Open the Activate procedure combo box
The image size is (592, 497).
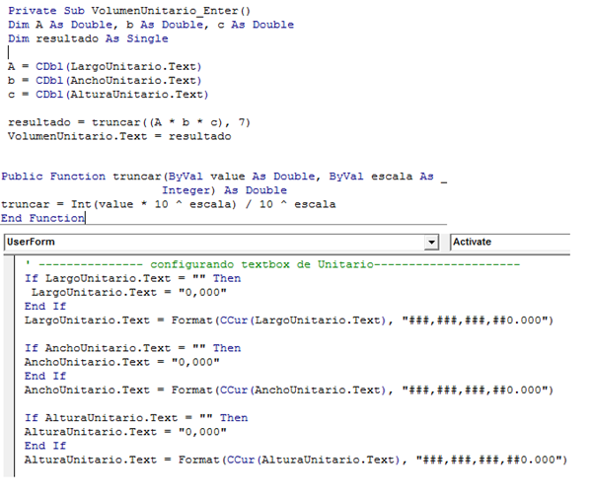[510, 242]
